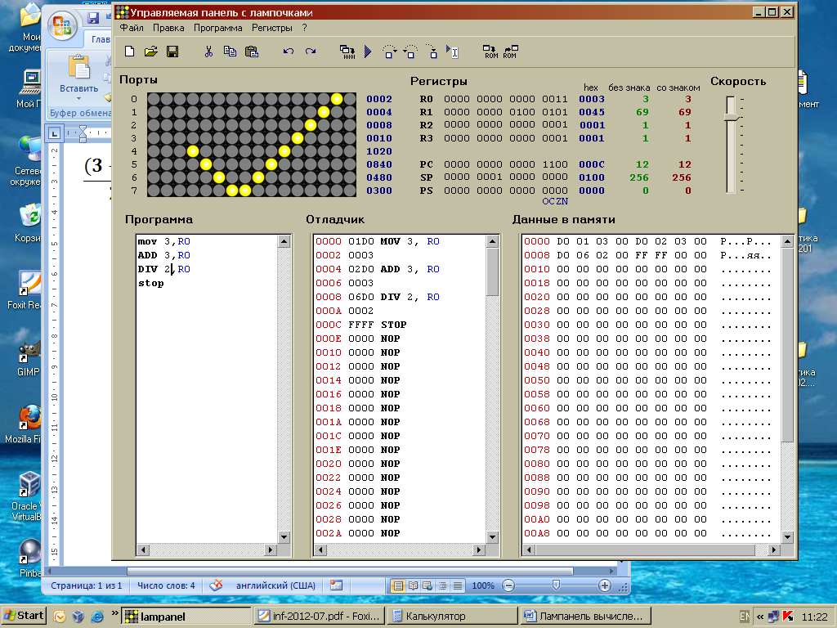Click Отладчик vertical scrollbar thumb
The image size is (837, 628).
pyautogui.click(x=493, y=271)
